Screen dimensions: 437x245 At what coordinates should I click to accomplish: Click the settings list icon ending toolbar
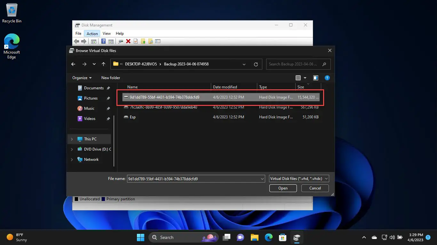pyautogui.click(x=158, y=41)
